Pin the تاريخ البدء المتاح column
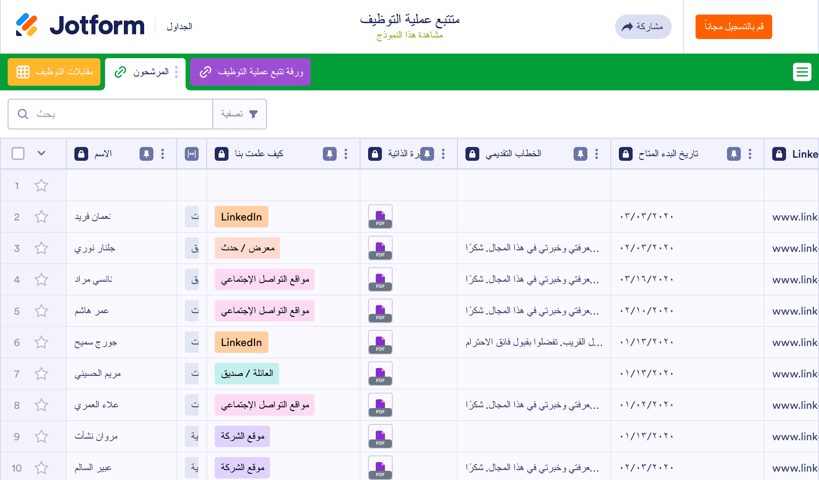 733,154
